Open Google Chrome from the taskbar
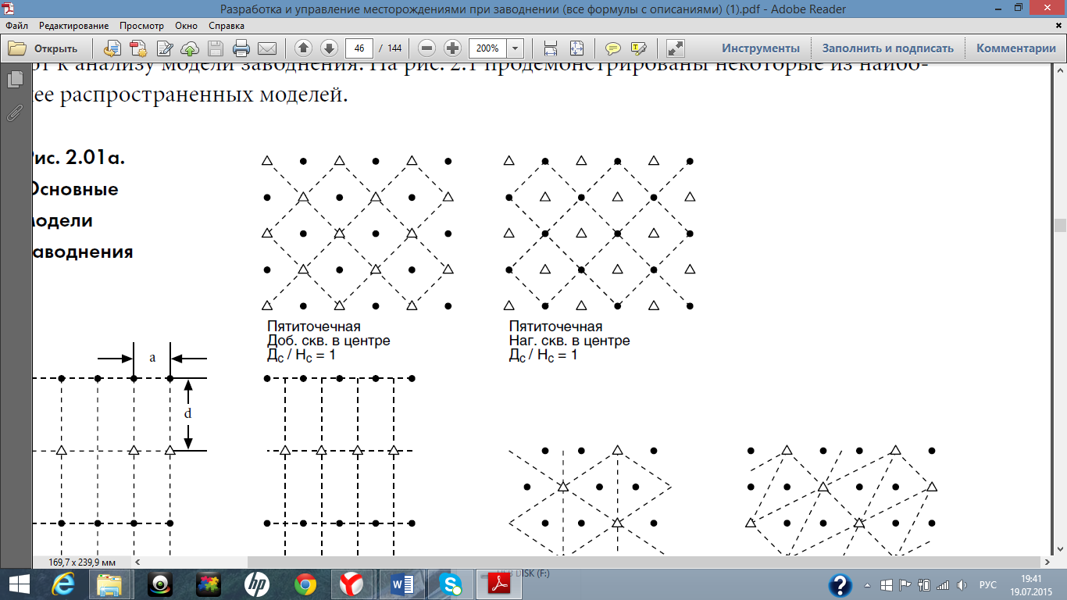1067x600 pixels. (305, 584)
